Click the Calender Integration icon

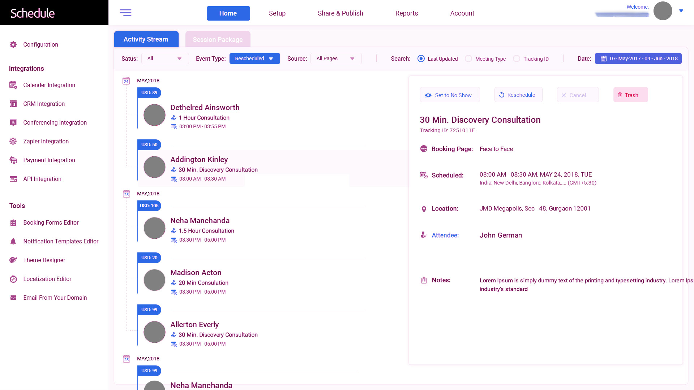pyautogui.click(x=13, y=85)
